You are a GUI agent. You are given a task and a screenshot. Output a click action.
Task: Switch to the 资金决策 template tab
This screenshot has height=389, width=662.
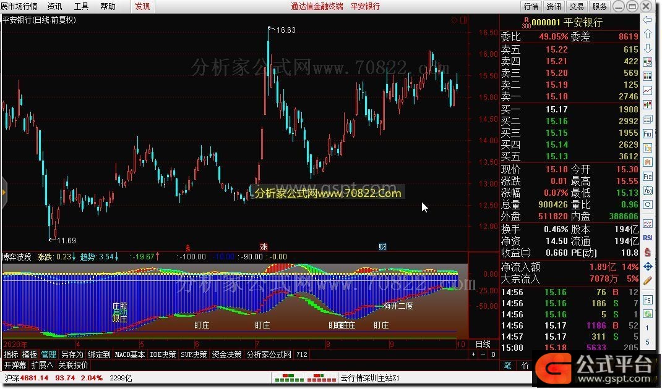tap(226, 354)
